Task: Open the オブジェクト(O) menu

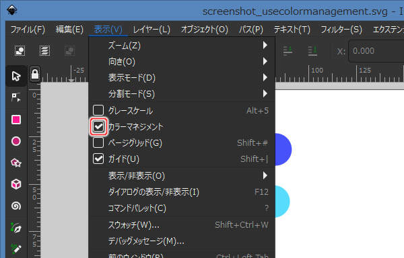Action: (204, 30)
